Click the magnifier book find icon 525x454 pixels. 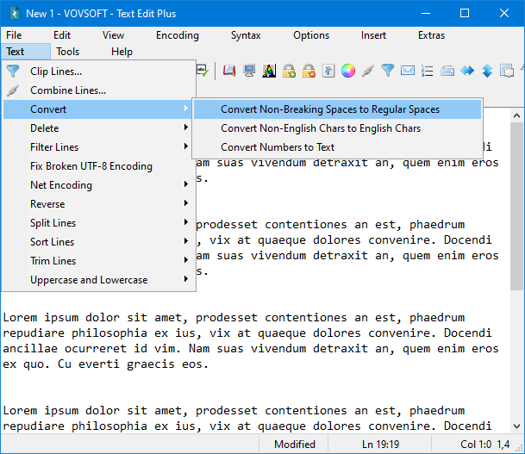click(x=229, y=71)
